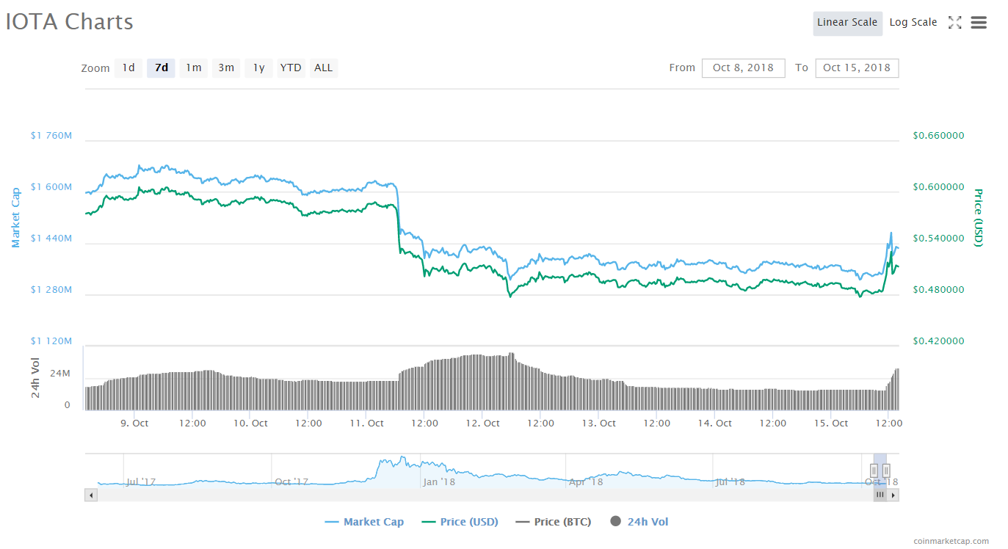
Task: Edit the To date field
Action: tap(857, 68)
